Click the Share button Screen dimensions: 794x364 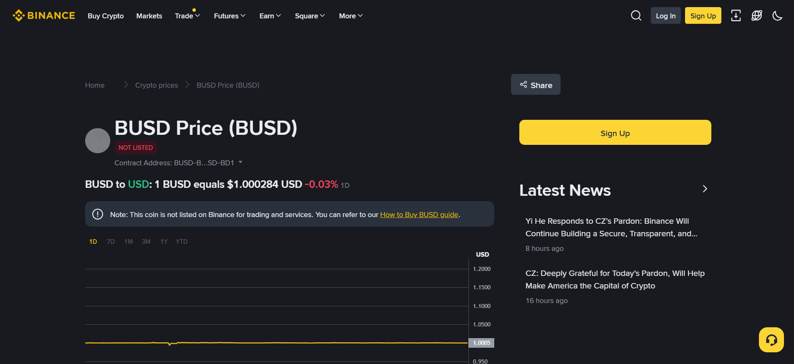tap(536, 85)
